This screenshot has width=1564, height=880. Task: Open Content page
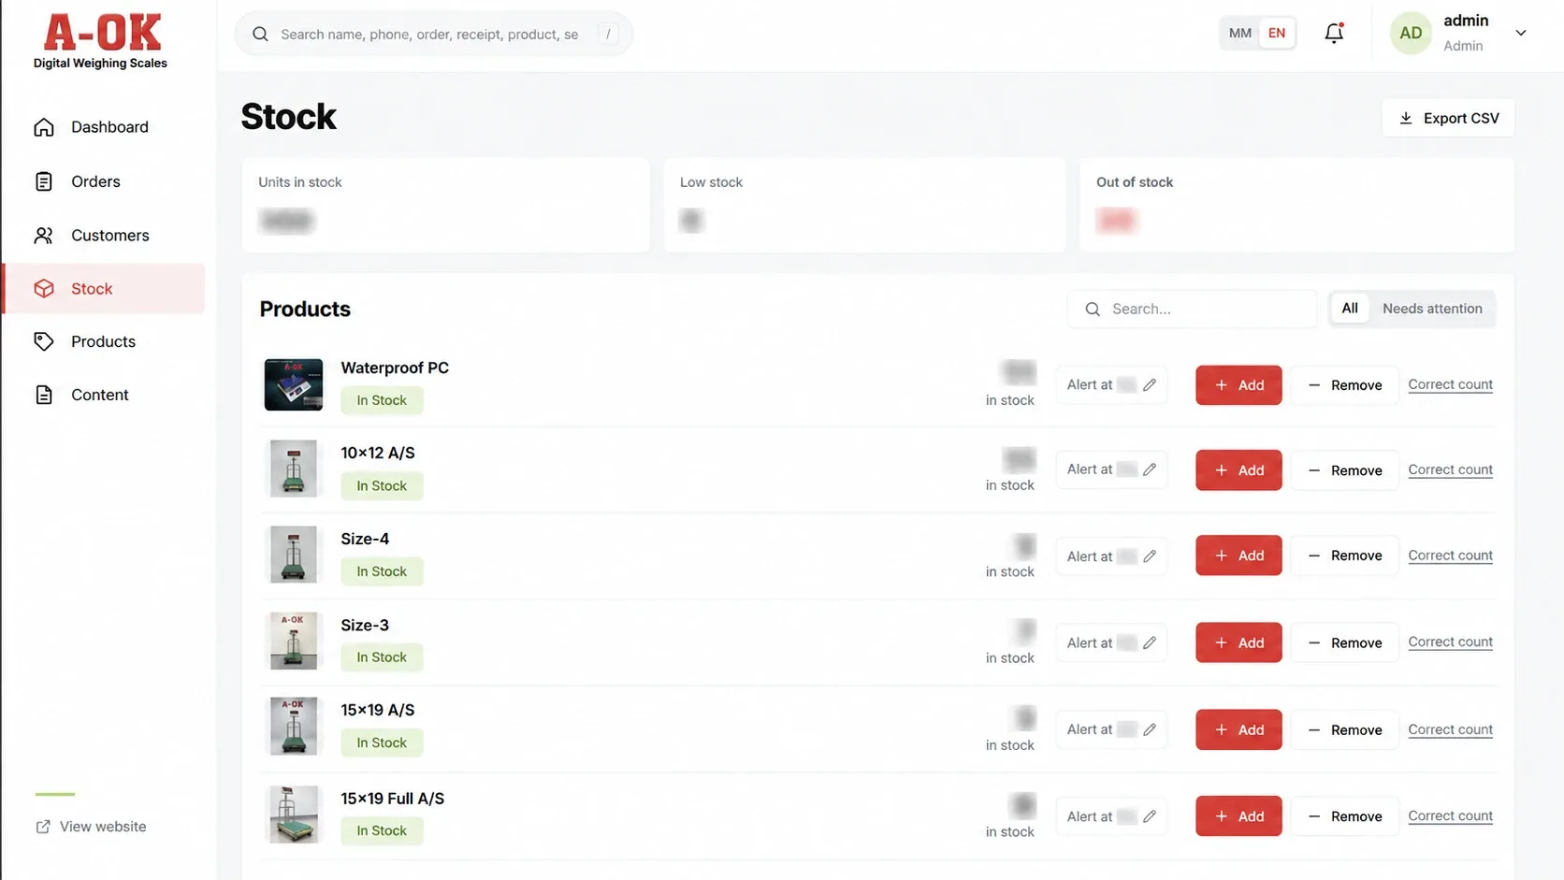click(105, 395)
